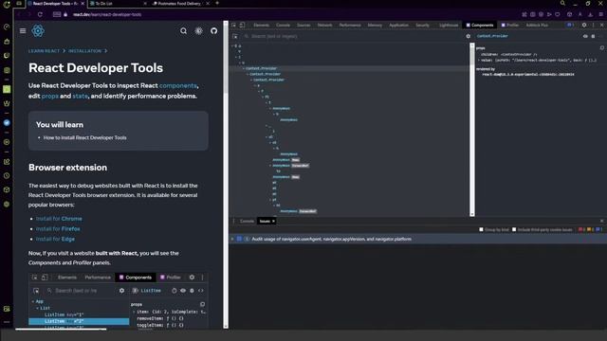Switch to the Network tab
Viewport: 607px width, 341px height.
pyautogui.click(x=324, y=26)
